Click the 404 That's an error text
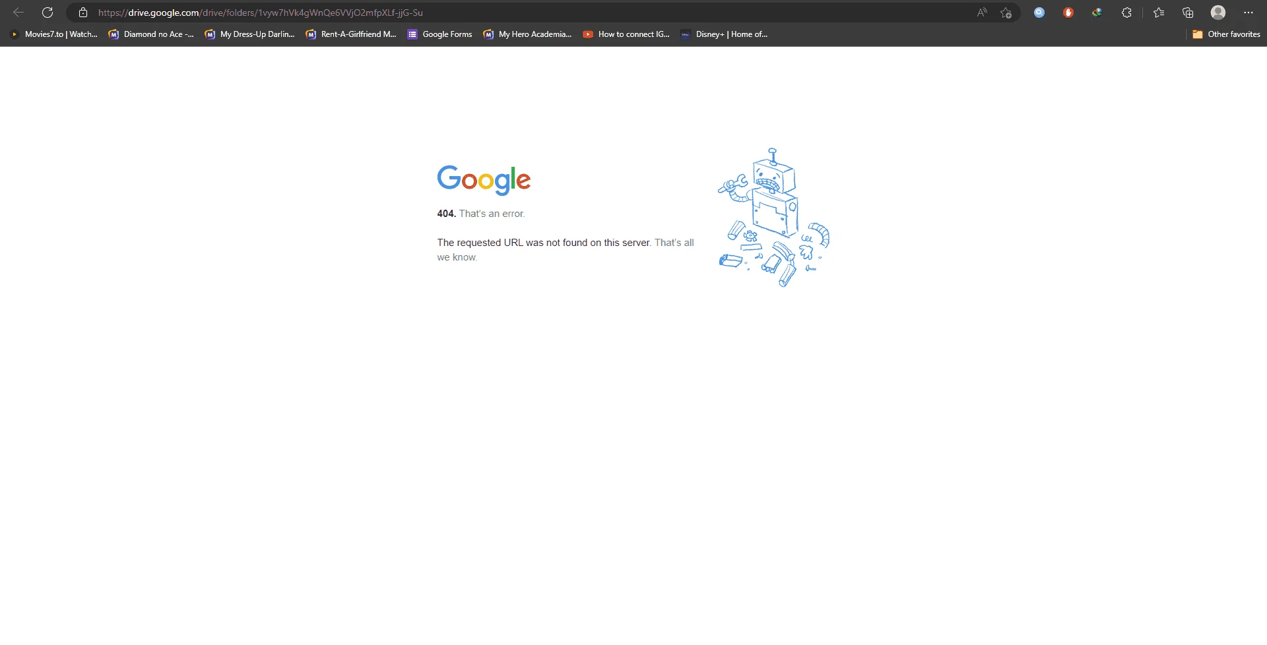This screenshot has height=645, width=1267. click(x=480, y=214)
